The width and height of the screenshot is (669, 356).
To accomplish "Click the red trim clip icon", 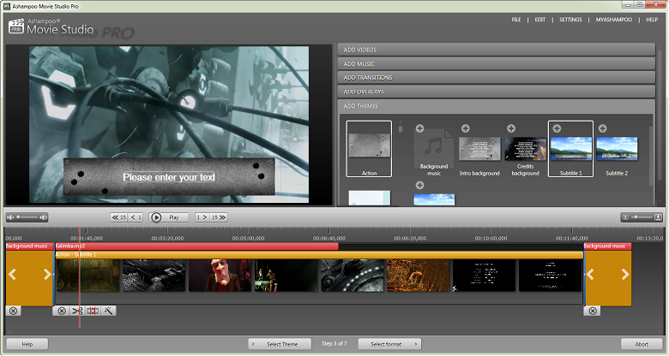I will 93,311.
